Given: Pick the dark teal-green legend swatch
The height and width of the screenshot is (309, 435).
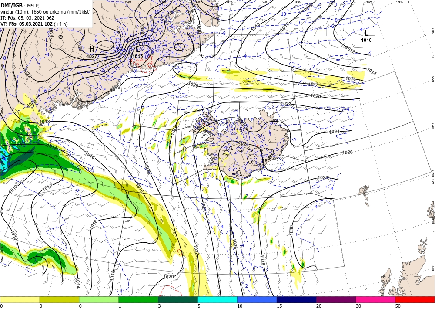Looking at the screenshot, I should coord(178,299).
